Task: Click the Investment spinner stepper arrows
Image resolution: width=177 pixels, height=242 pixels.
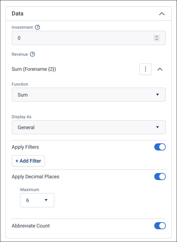Action: tap(157, 38)
